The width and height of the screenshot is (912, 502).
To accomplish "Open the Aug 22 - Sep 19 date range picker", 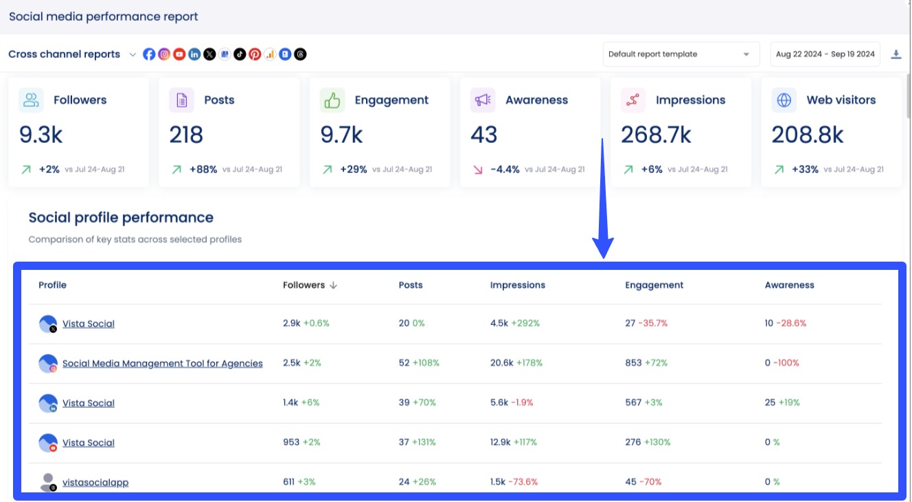I will 825,54.
